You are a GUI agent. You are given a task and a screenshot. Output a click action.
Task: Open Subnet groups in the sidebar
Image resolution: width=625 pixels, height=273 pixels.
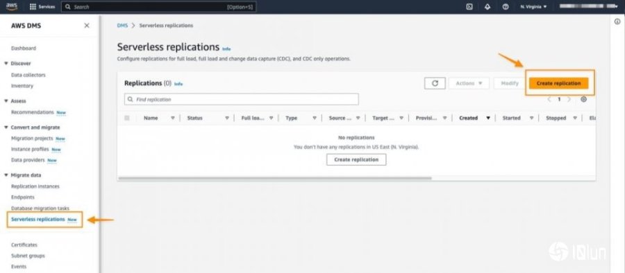[x=28, y=256]
